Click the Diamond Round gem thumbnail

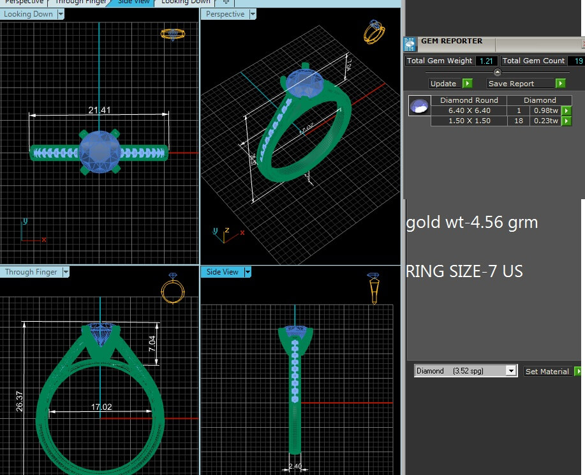click(418, 107)
